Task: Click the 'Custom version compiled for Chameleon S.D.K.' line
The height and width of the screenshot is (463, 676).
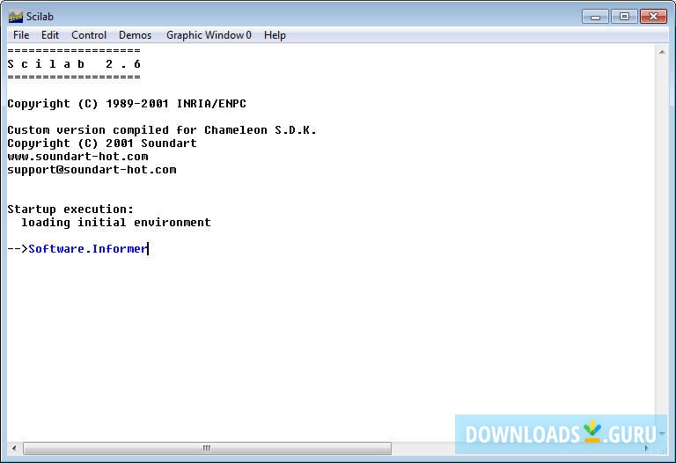Action: pos(162,130)
